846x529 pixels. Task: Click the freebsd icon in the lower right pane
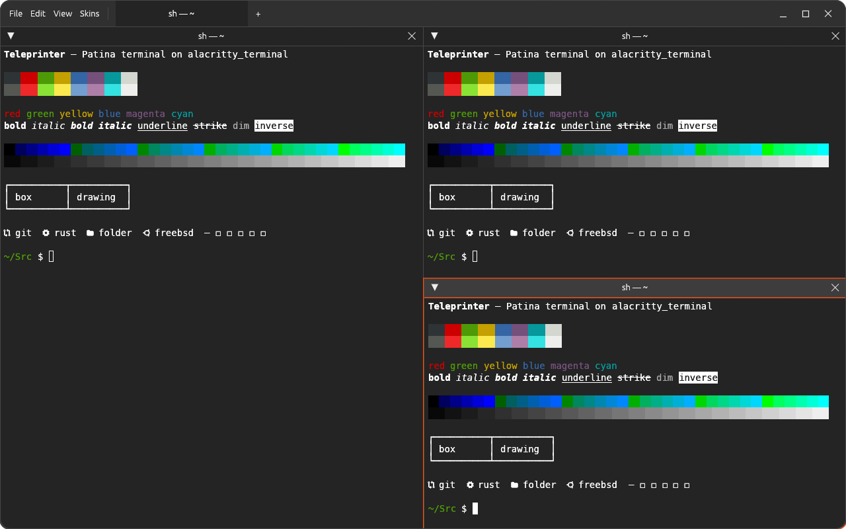[x=570, y=485]
